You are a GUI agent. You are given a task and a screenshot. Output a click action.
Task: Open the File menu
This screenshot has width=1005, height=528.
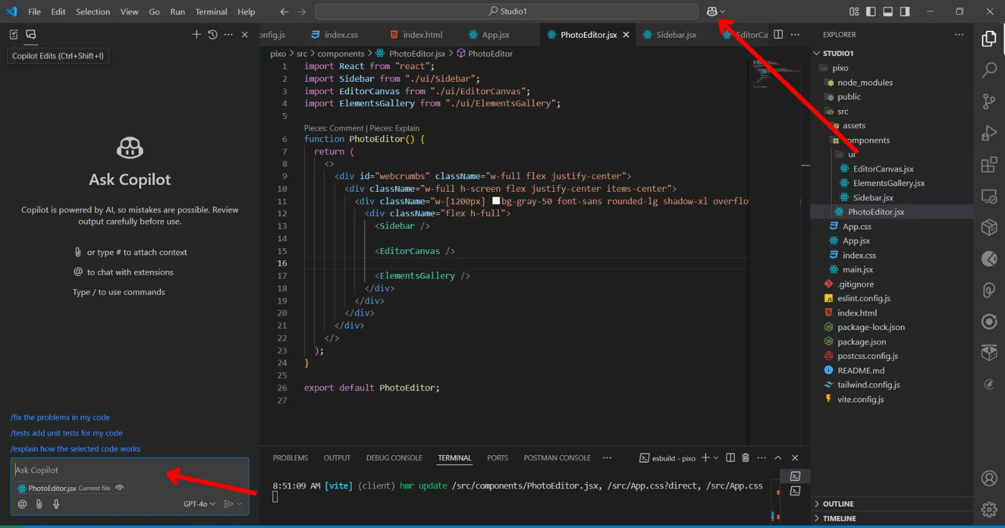click(35, 11)
